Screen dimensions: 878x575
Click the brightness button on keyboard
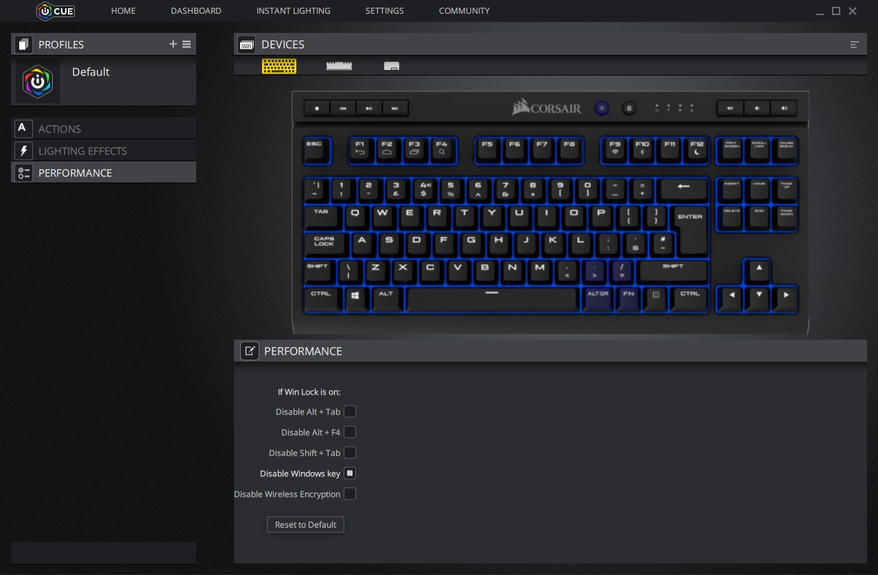click(602, 108)
